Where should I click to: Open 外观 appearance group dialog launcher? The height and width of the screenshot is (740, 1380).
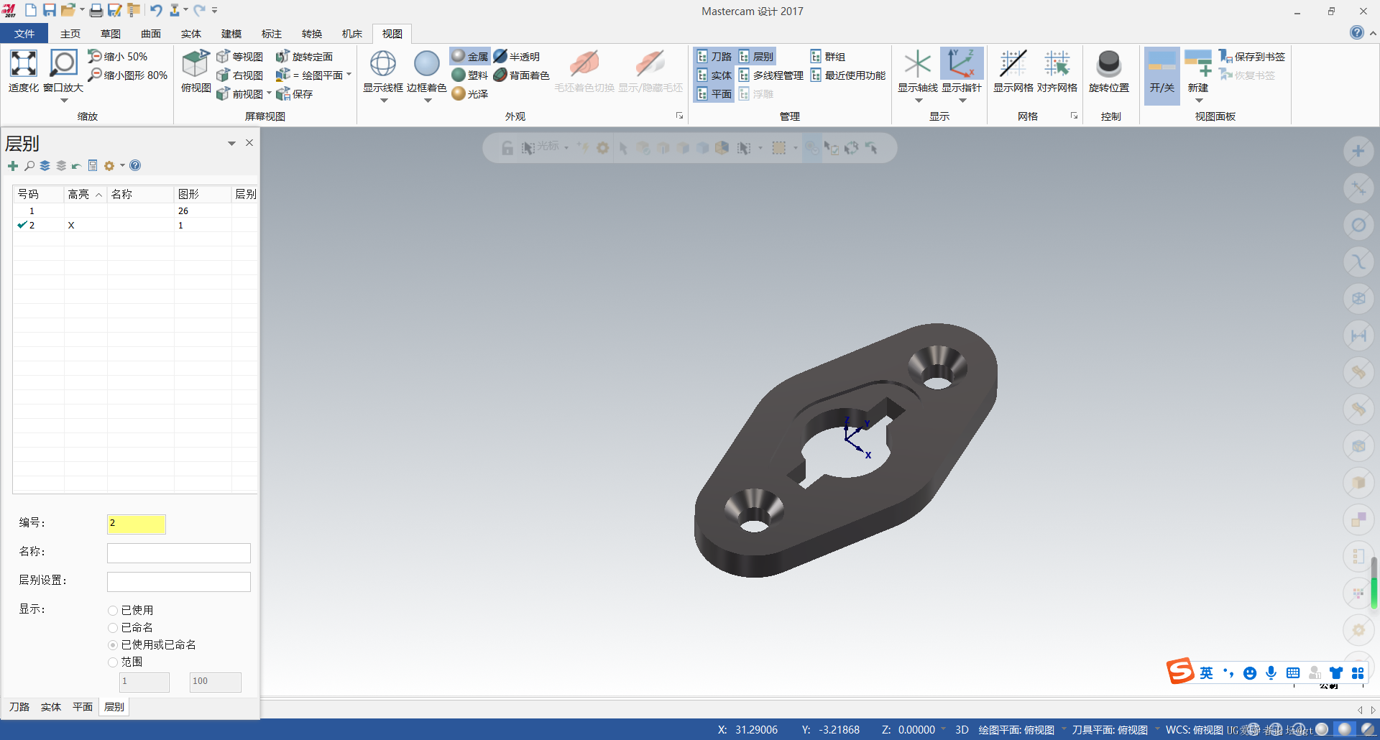pos(679,116)
